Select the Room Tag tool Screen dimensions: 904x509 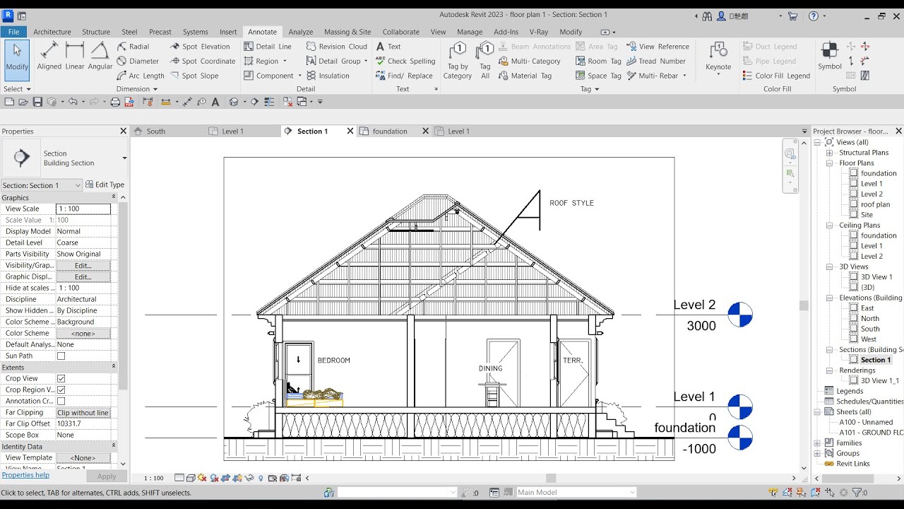(598, 62)
